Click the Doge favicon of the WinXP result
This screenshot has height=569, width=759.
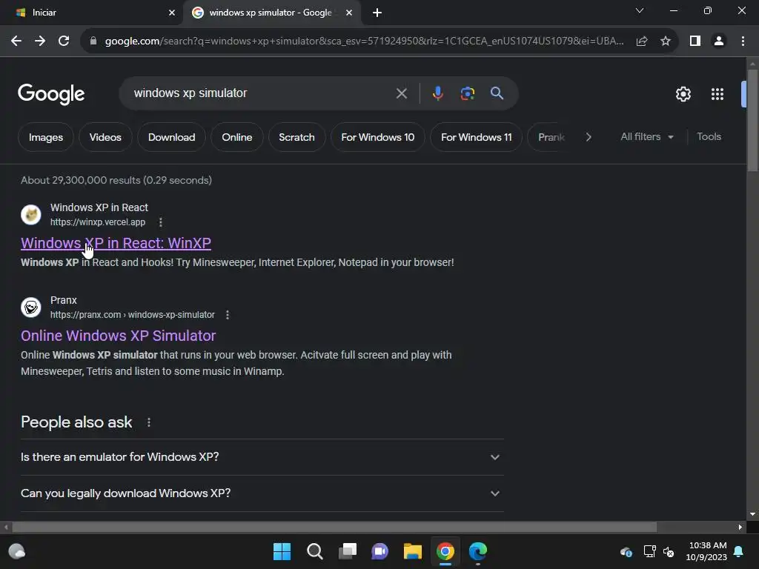click(31, 214)
